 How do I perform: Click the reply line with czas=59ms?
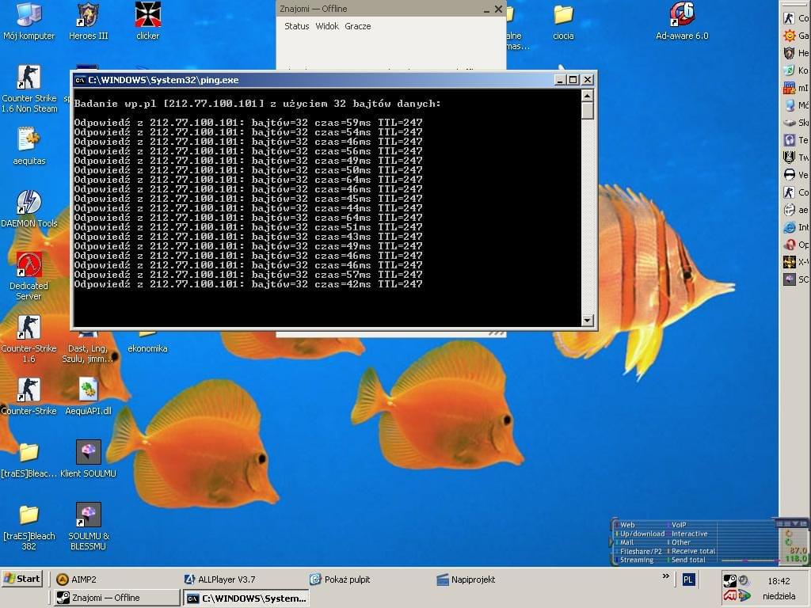pos(248,123)
